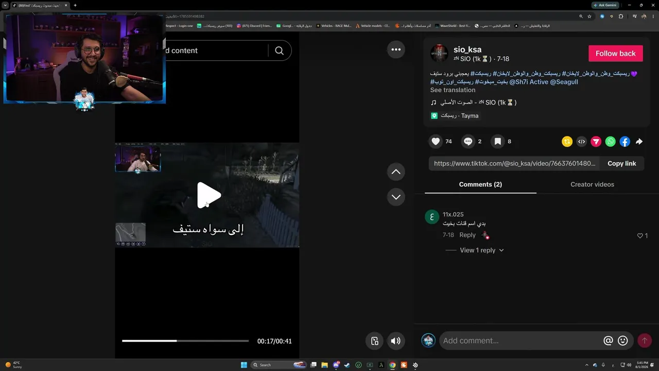Show hidden system tray icons
This screenshot has width=659, height=371.
(586, 365)
